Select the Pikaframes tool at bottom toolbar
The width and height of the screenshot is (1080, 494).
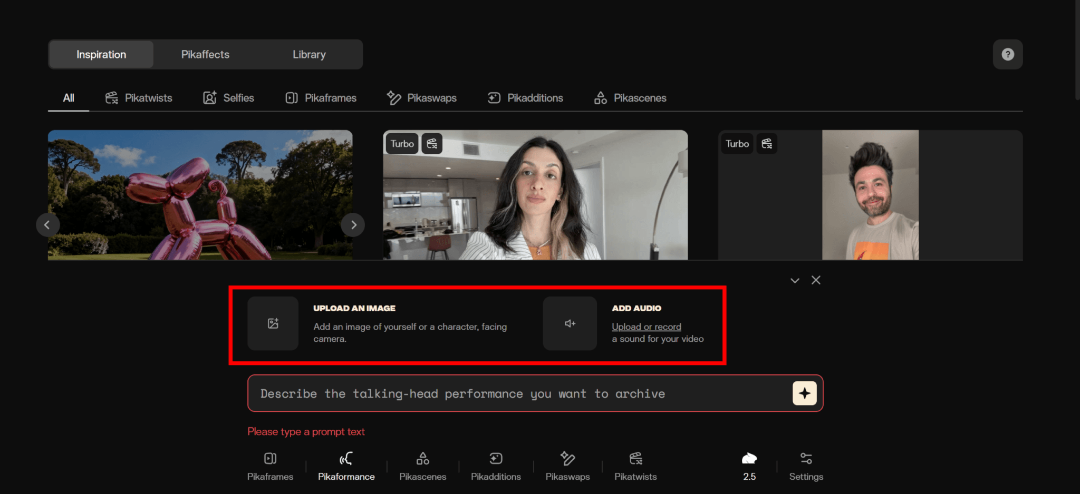point(270,467)
